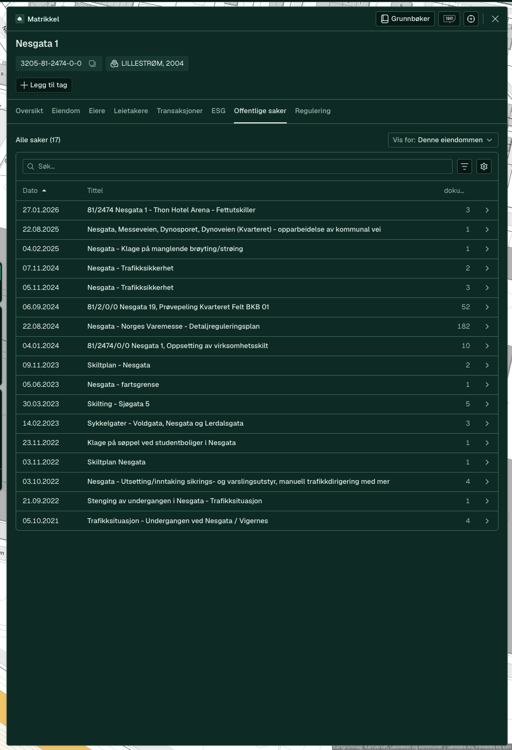This screenshot has height=750, width=512.
Task: Open chevron for Skiltplan - Nesgata row
Action: pos(487,365)
